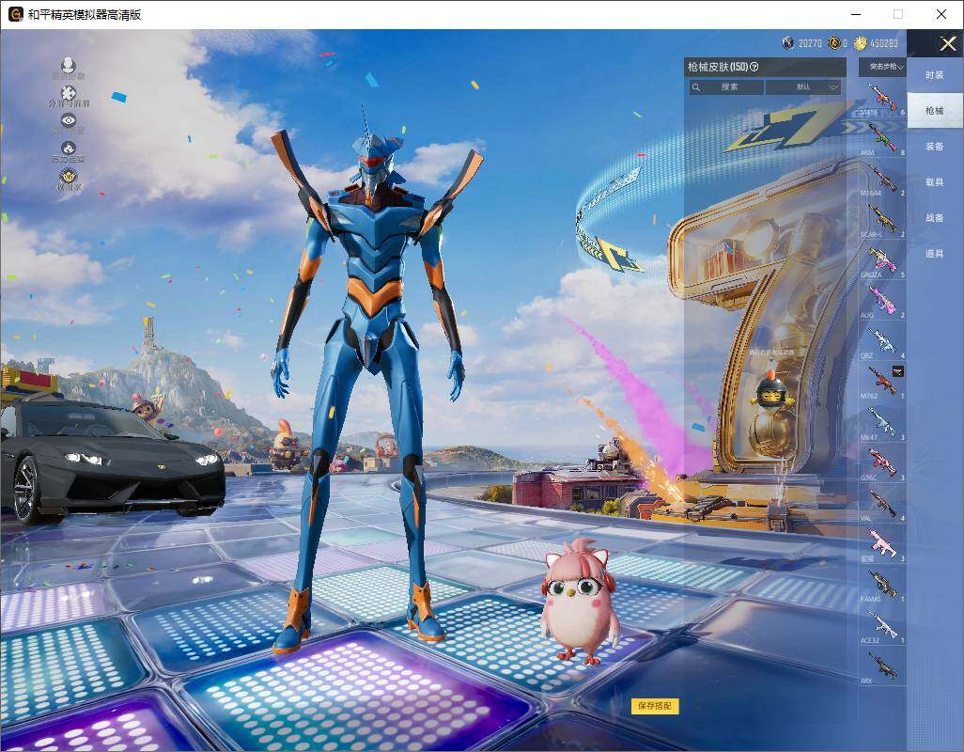The image size is (964, 752).
Task: Click the 枪械皮肤(150) panel title
Action: [x=717, y=67]
